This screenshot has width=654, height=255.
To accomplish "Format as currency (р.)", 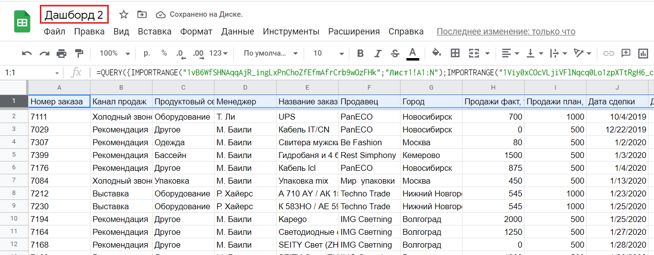I will tap(147, 53).
